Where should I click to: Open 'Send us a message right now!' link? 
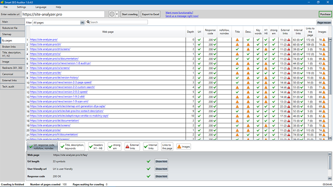tap(182, 16)
